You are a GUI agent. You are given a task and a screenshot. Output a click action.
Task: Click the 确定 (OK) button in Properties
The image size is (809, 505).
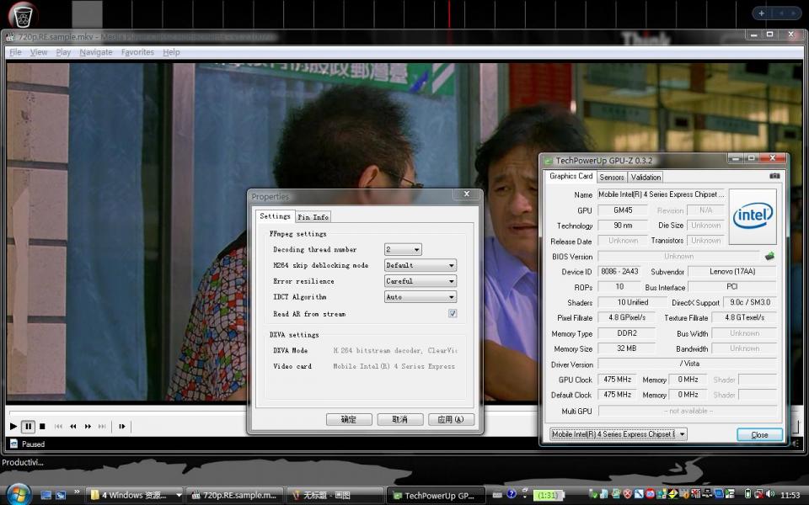click(349, 419)
